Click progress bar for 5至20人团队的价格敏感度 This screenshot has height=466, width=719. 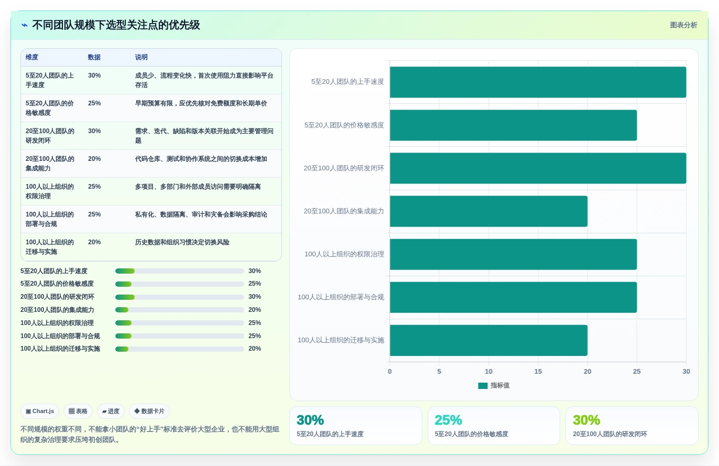point(180,284)
